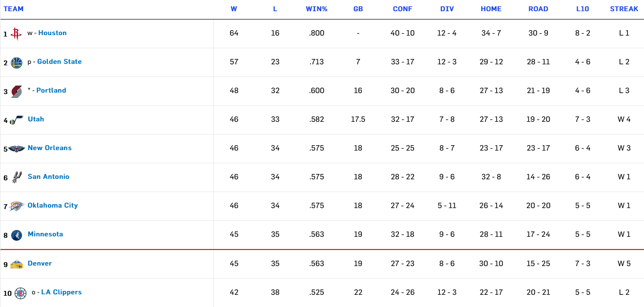Image resolution: width=644 pixels, height=307 pixels.
Task: Click the New Orleans Pelicans logo
Action: [x=16, y=149]
